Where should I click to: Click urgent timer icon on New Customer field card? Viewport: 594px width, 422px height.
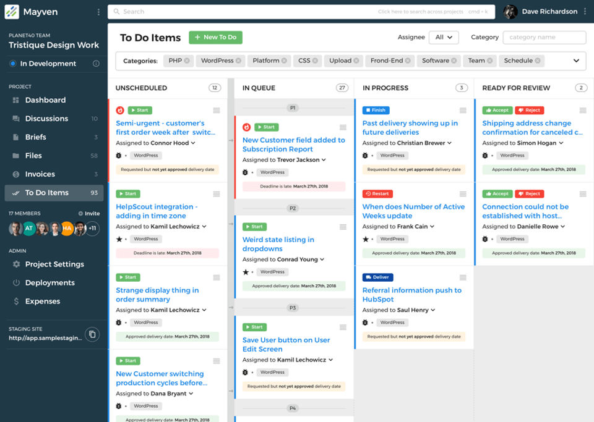(x=247, y=127)
